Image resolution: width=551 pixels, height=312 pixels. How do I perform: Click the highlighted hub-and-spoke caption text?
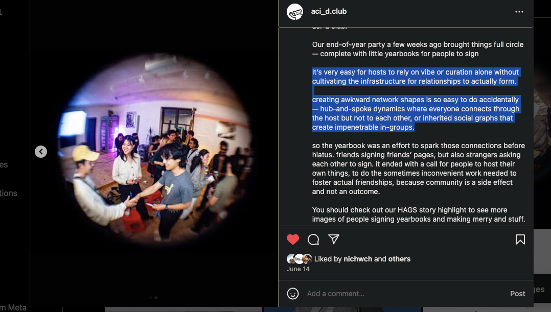(x=416, y=113)
